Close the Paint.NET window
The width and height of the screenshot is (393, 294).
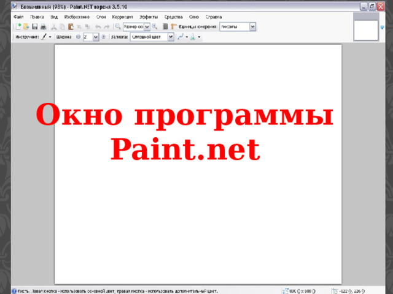point(381,7)
